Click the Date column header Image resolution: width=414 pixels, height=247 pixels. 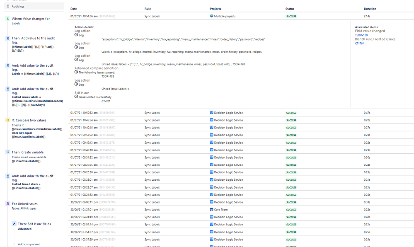coord(73,9)
